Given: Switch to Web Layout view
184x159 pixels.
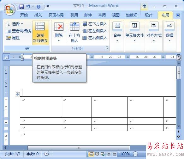Looking at the screenshot, I should point(103,154).
